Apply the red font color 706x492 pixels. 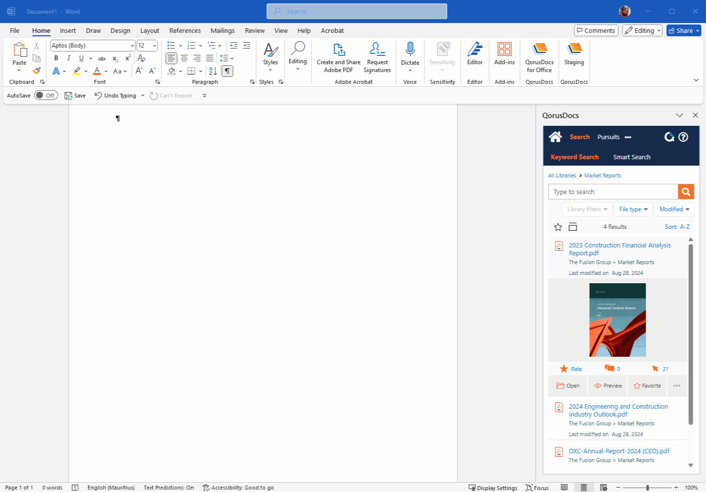tap(97, 71)
